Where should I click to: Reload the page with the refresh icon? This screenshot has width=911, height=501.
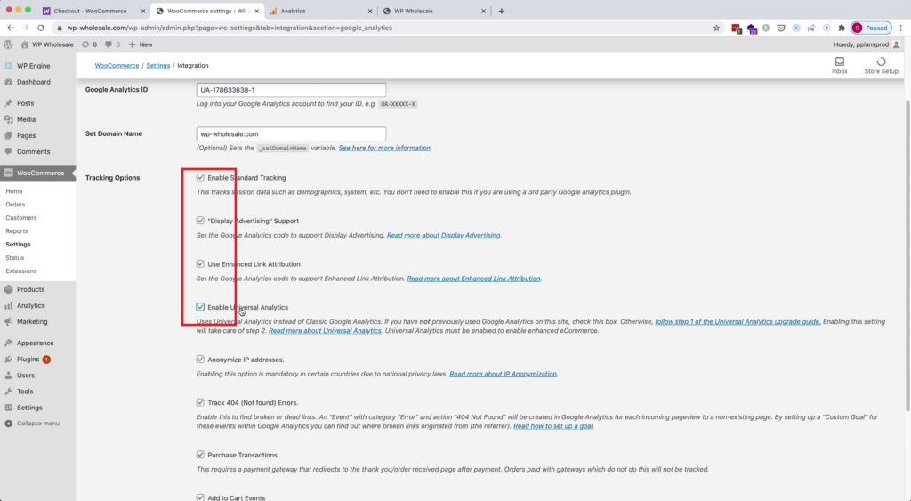tap(41, 28)
